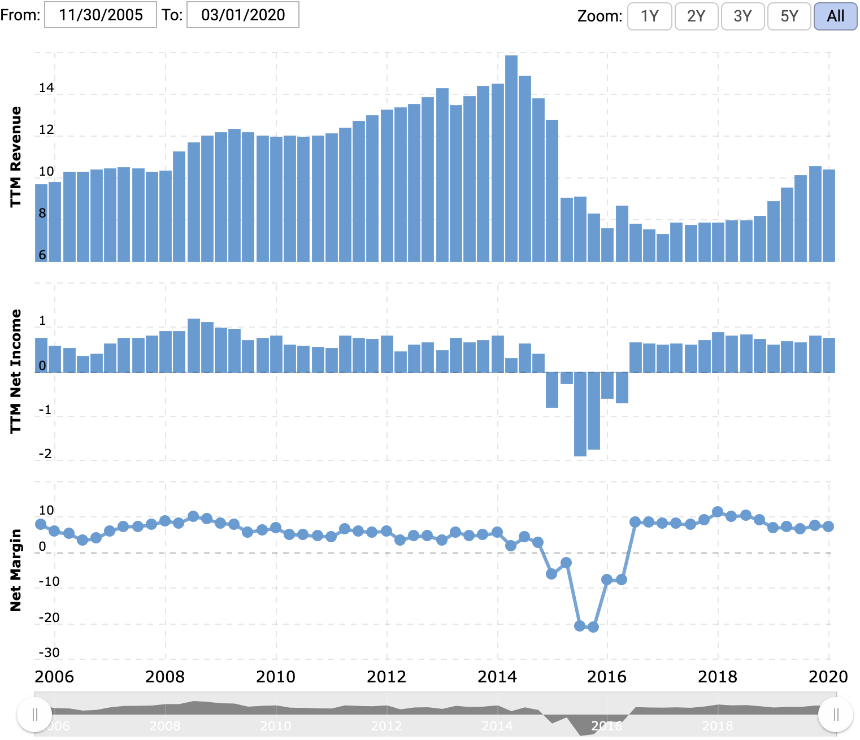
Task: Click the To date input field
Action: [243, 15]
